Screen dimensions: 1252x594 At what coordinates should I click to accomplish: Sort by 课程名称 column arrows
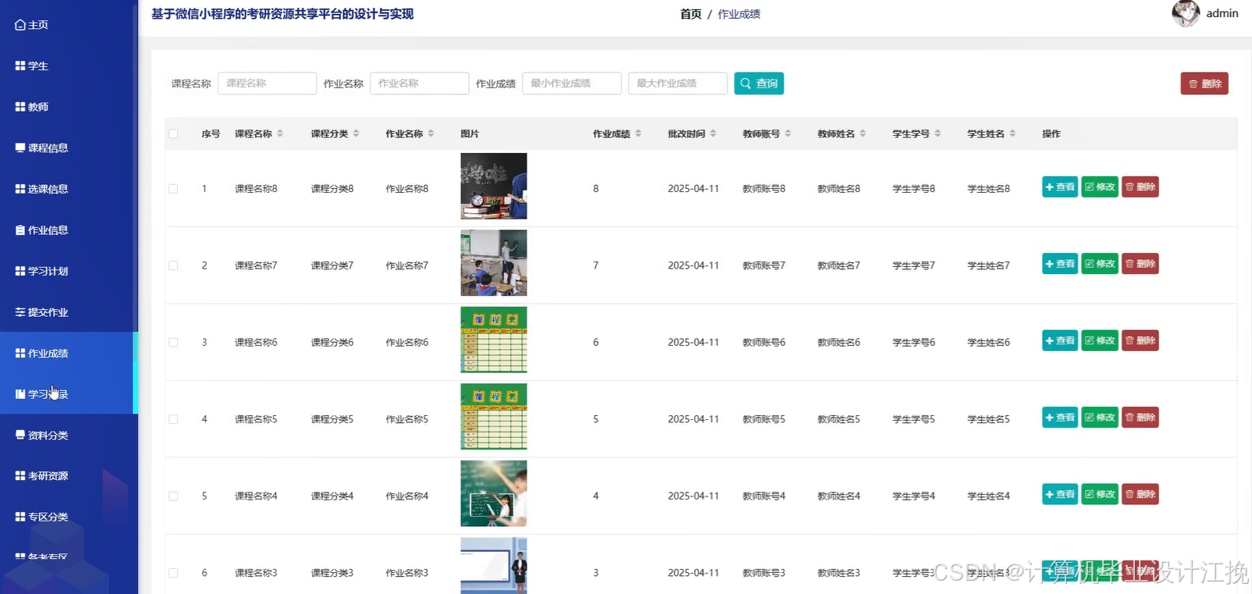[x=280, y=133]
